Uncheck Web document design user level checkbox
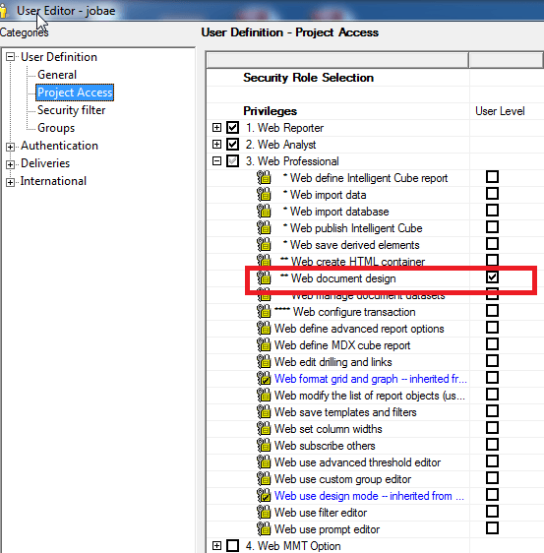The height and width of the screenshot is (553, 544). (x=492, y=277)
